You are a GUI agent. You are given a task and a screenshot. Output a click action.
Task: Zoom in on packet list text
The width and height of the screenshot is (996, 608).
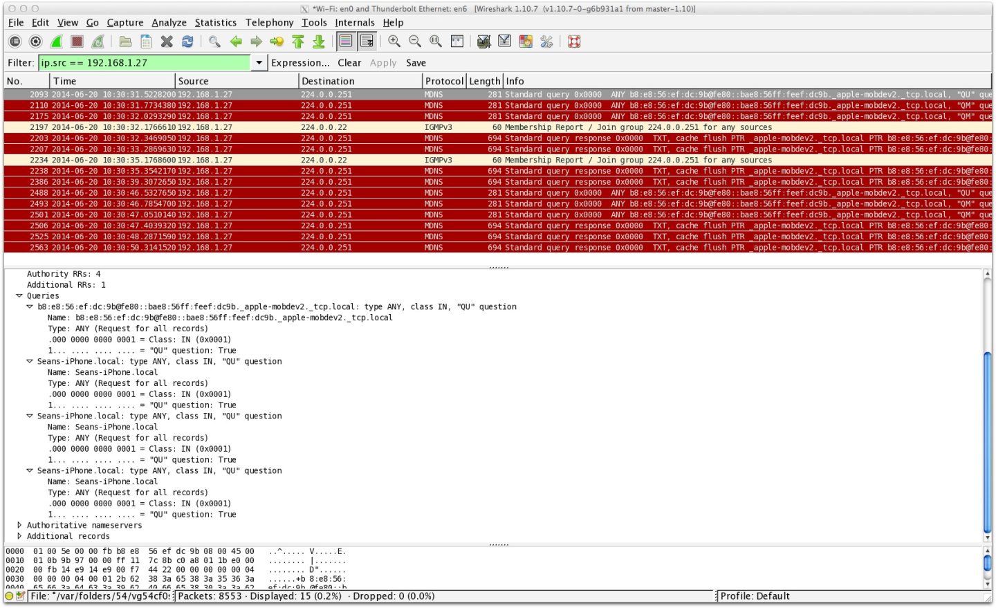coord(394,42)
